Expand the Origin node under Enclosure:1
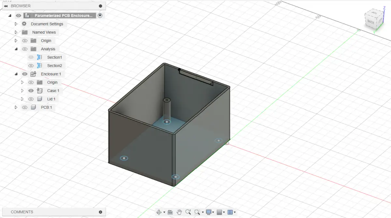The height and width of the screenshot is (218, 391). point(22,82)
